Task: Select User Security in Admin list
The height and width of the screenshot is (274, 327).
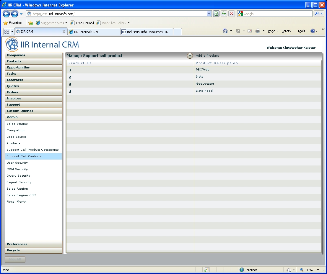Action: [x=17, y=163]
